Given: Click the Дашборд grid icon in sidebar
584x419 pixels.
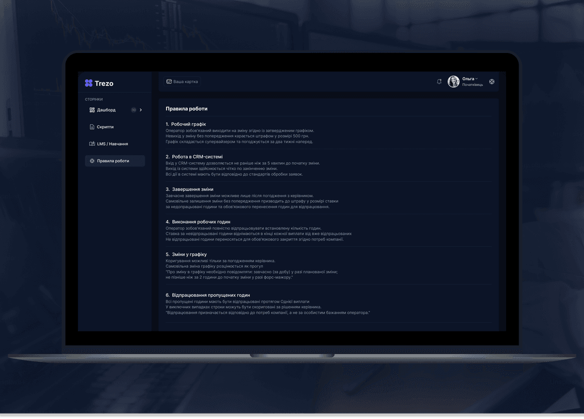Looking at the screenshot, I should click(x=92, y=110).
